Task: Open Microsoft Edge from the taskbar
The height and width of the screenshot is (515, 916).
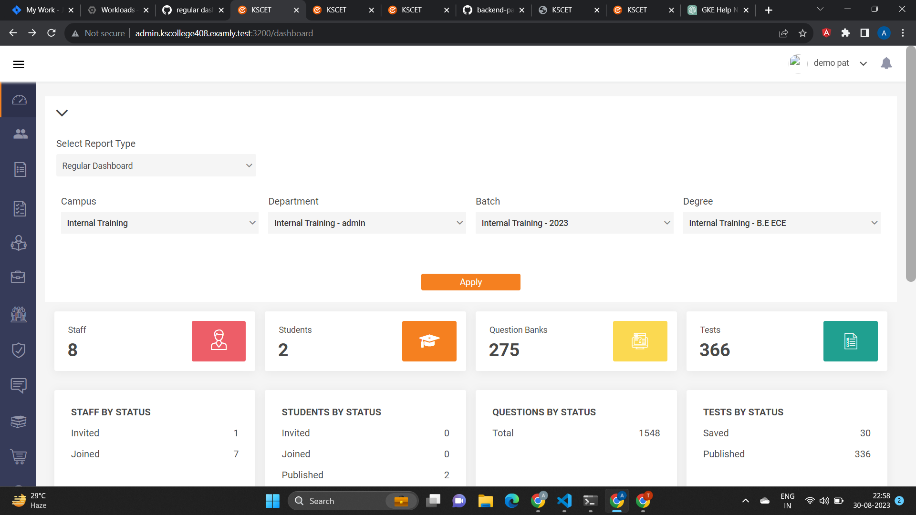Action: [511, 501]
